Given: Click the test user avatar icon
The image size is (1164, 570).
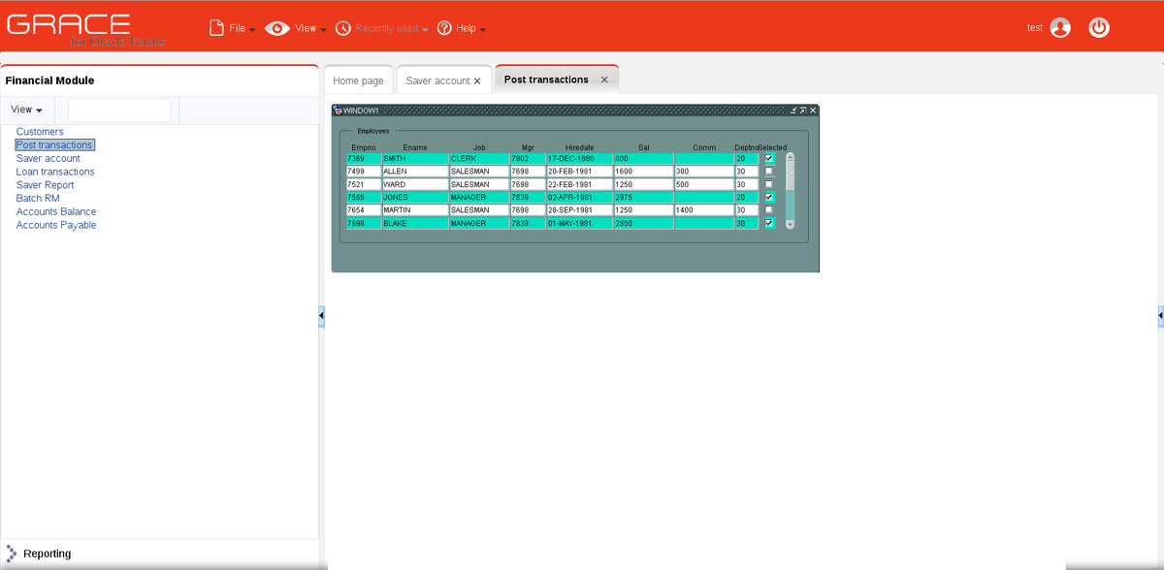Looking at the screenshot, I should click(x=1059, y=27).
